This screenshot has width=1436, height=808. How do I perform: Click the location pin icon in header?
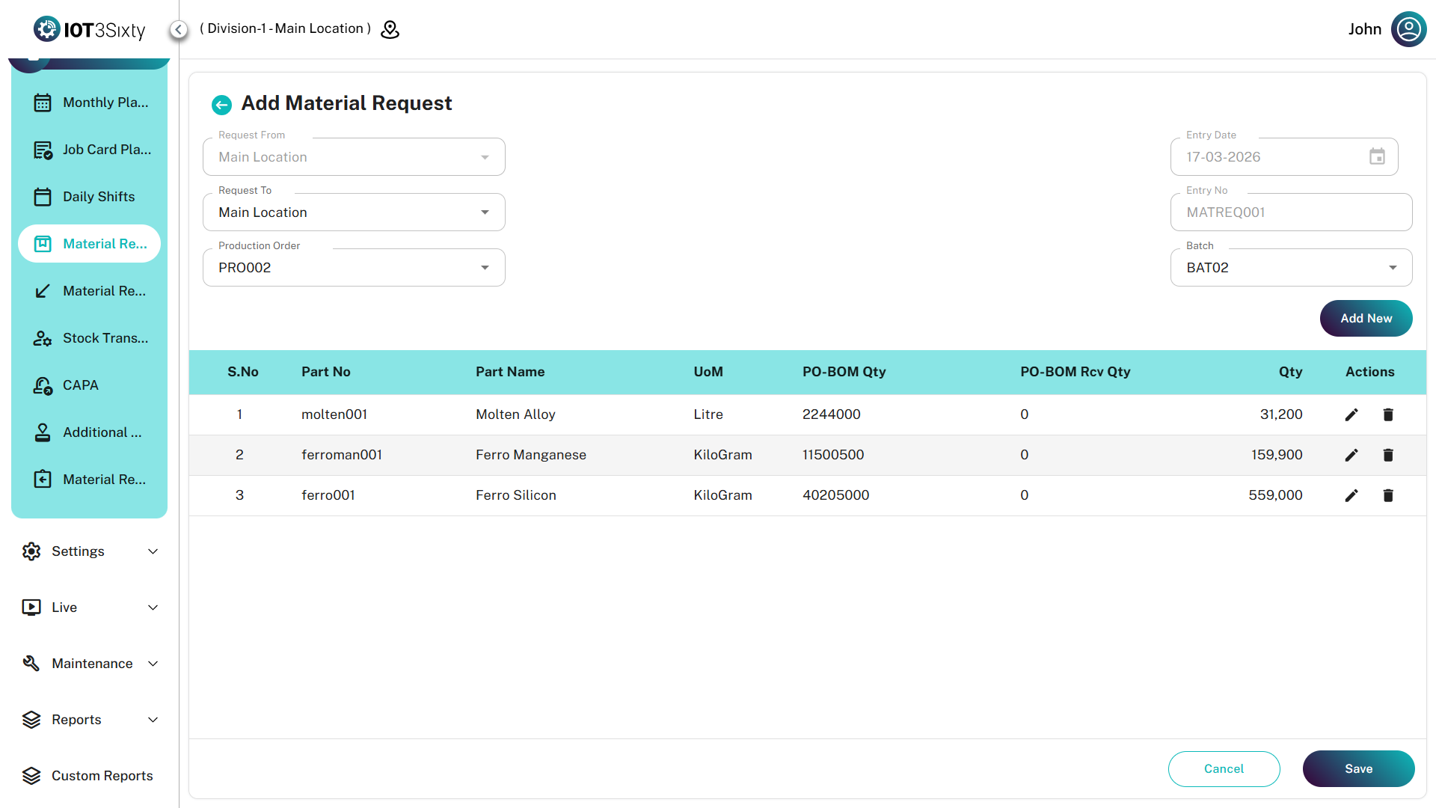[x=390, y=29]
